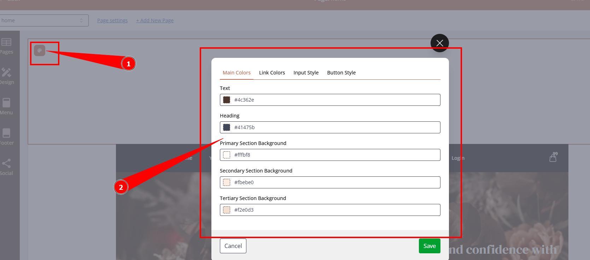
Task: Open the Pages sidebar panel
Action: coord(6,46)
